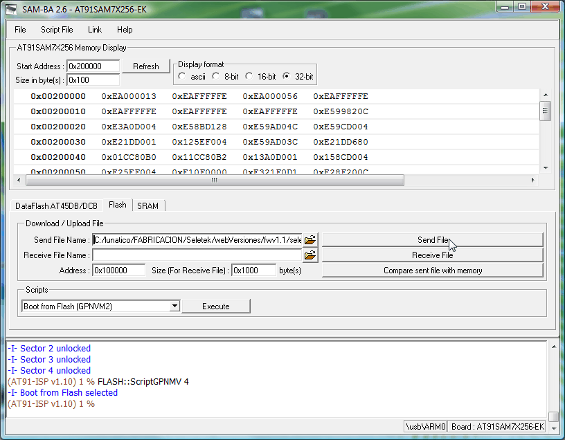The image size is (565, 440).
Task: Click the Size in byte(s) field
Action: [x=93, y=80]
